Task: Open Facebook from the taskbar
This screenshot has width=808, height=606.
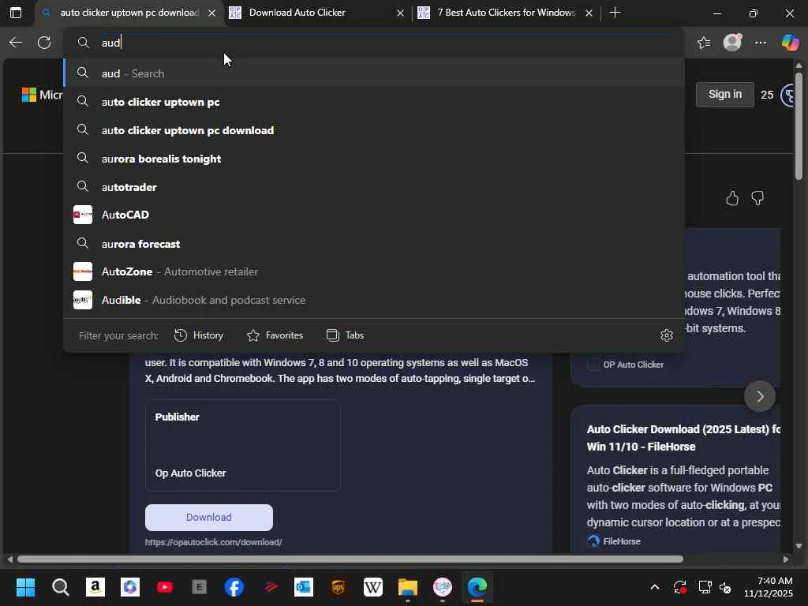Action: (234, 587)
